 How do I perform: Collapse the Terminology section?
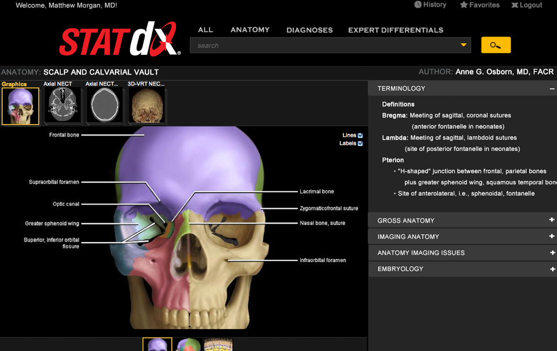[552, 88]
